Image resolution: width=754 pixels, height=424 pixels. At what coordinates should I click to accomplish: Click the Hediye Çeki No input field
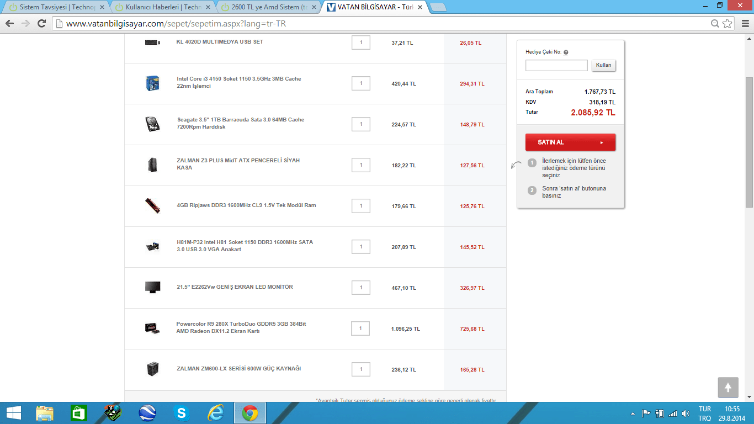click(x=556, y=65)
